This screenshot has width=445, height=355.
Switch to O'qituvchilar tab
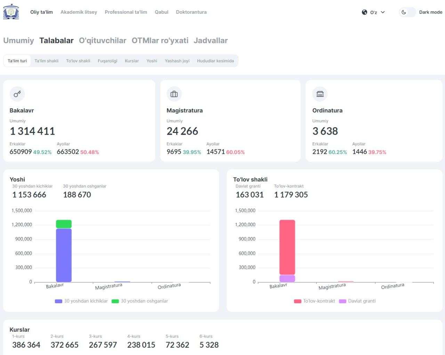pos(103,40)
